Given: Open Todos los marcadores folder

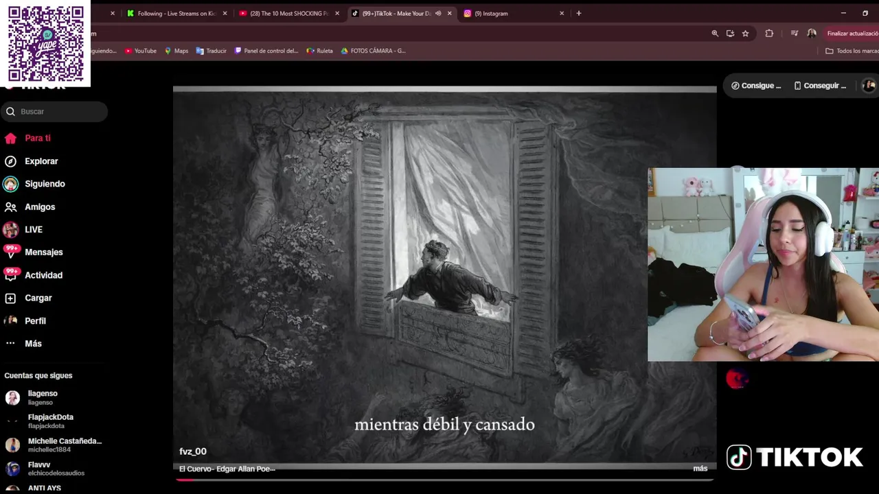Looking at the screenshot, I should [852, 51].
